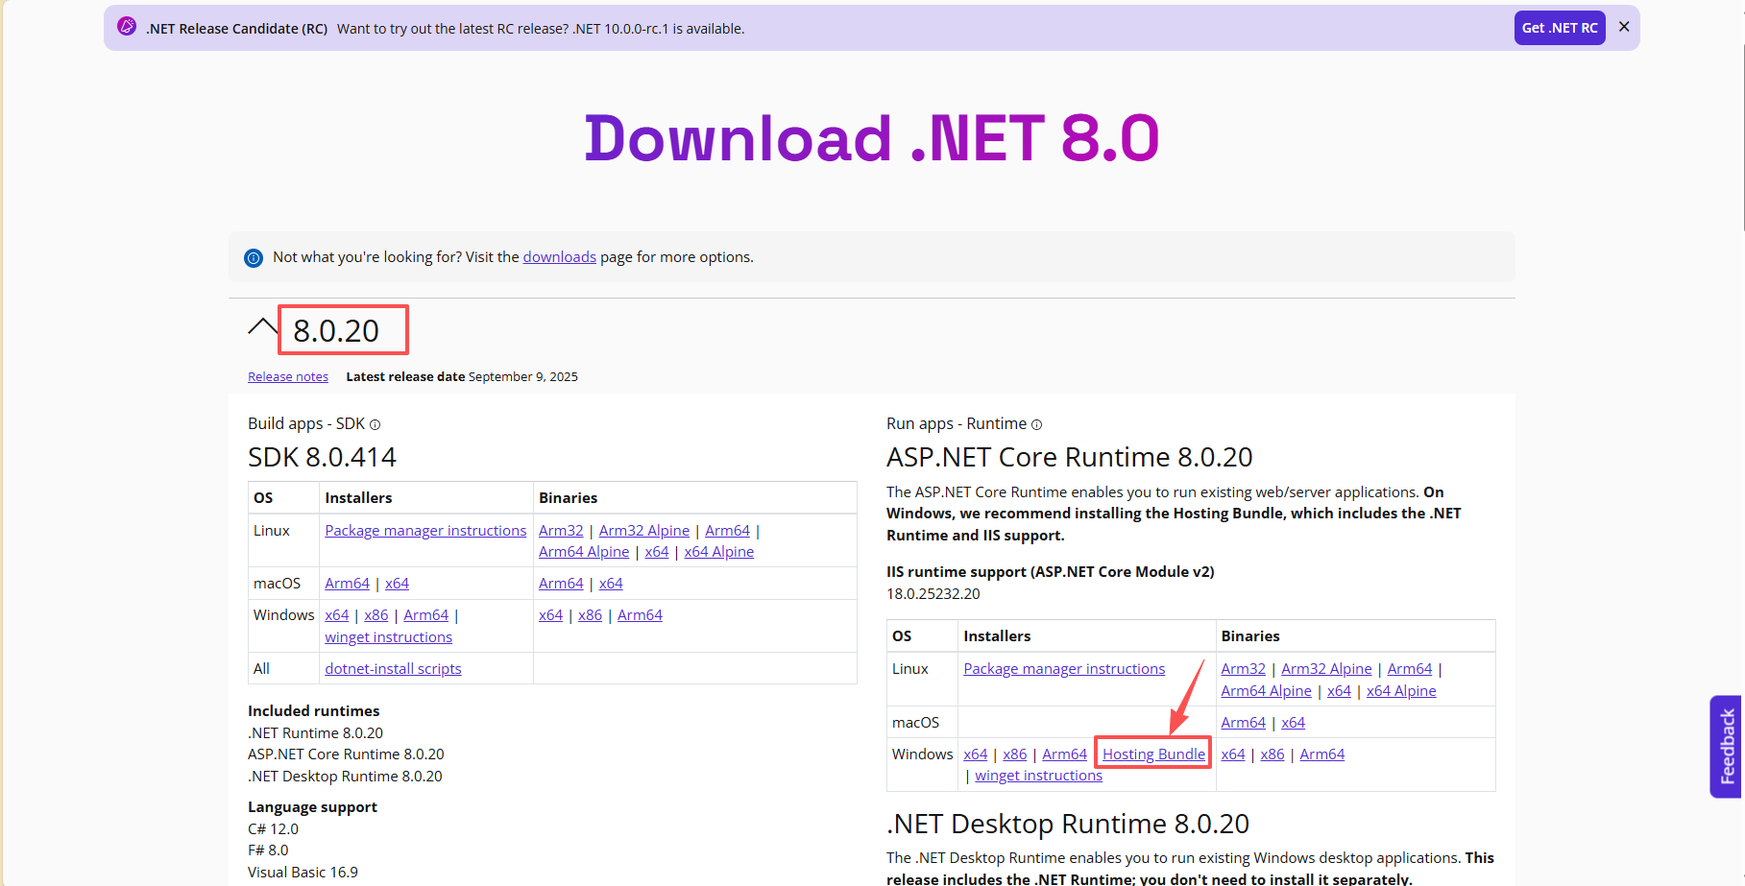
Task: Click the blue info icon in notice
Action: (x=254, y=257)
